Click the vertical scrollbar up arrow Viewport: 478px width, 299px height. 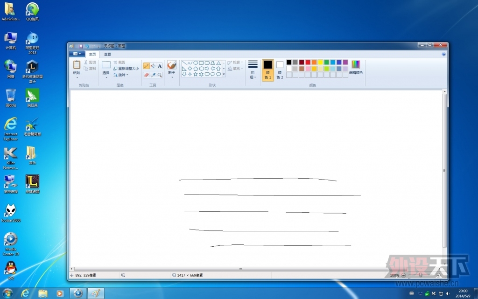tap(444, 91)
